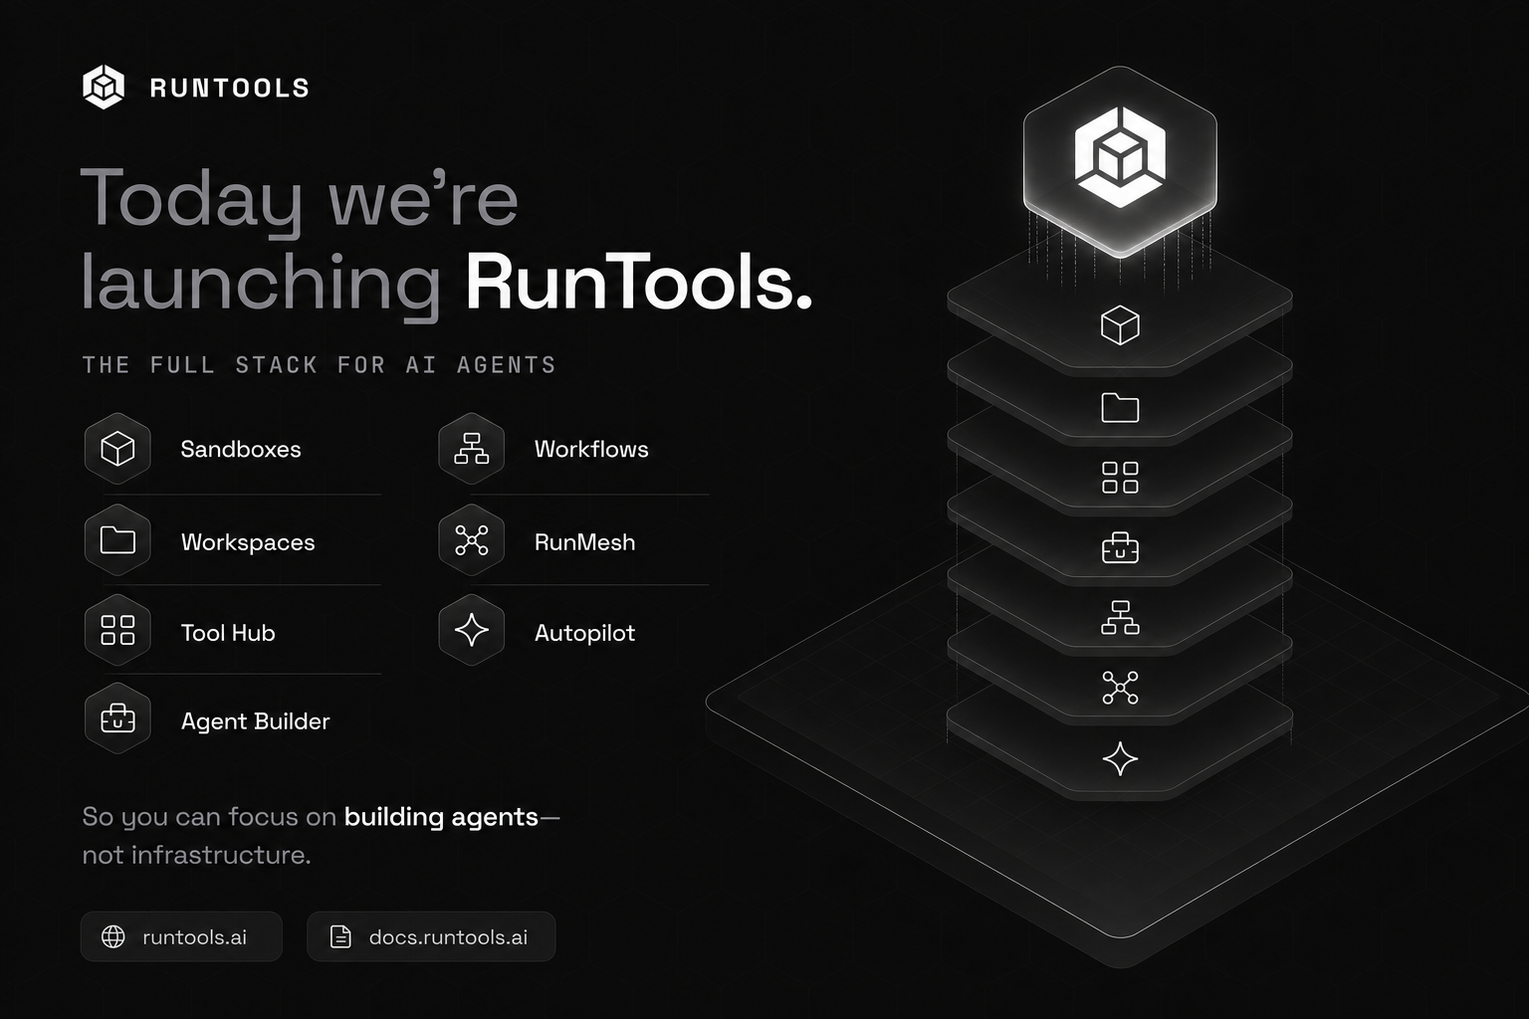Select the briefcase icon on the stack layer

pyautogui.click(x=1120, y=547)
